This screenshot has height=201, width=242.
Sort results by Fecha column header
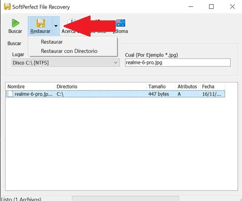point(213,86)
